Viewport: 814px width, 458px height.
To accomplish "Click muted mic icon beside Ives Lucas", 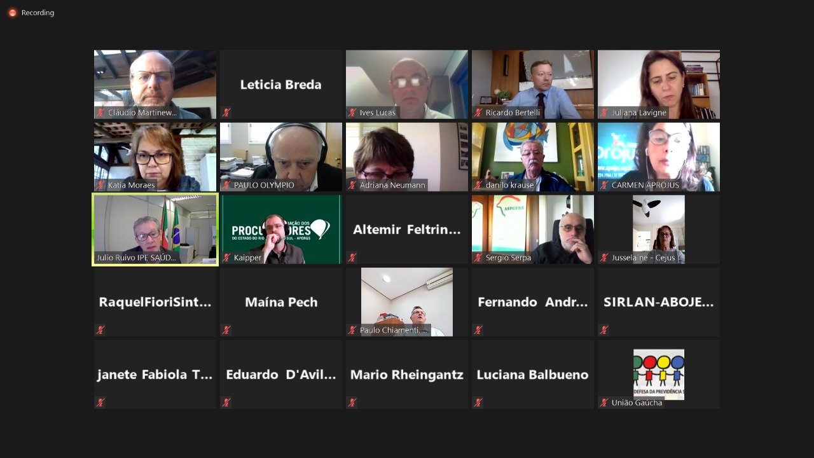I will 352,113.
